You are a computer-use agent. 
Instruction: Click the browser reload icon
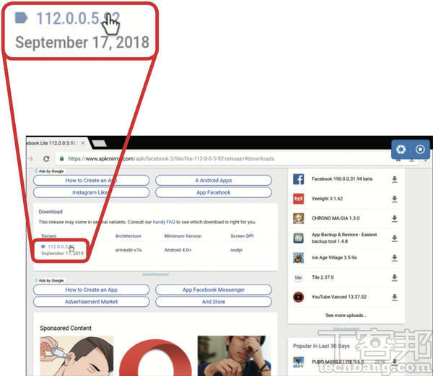tap(46, 158)
